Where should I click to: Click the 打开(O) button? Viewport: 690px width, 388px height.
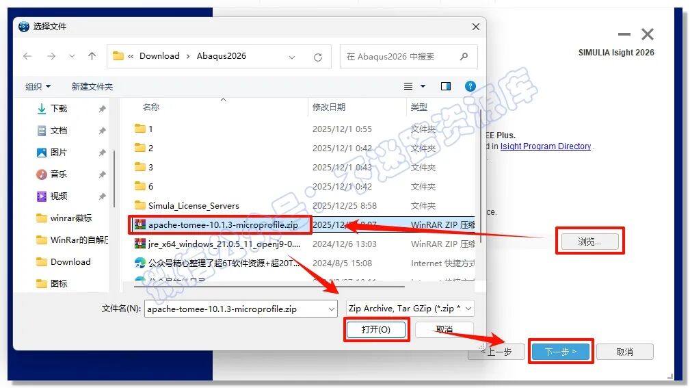(376, 329)
